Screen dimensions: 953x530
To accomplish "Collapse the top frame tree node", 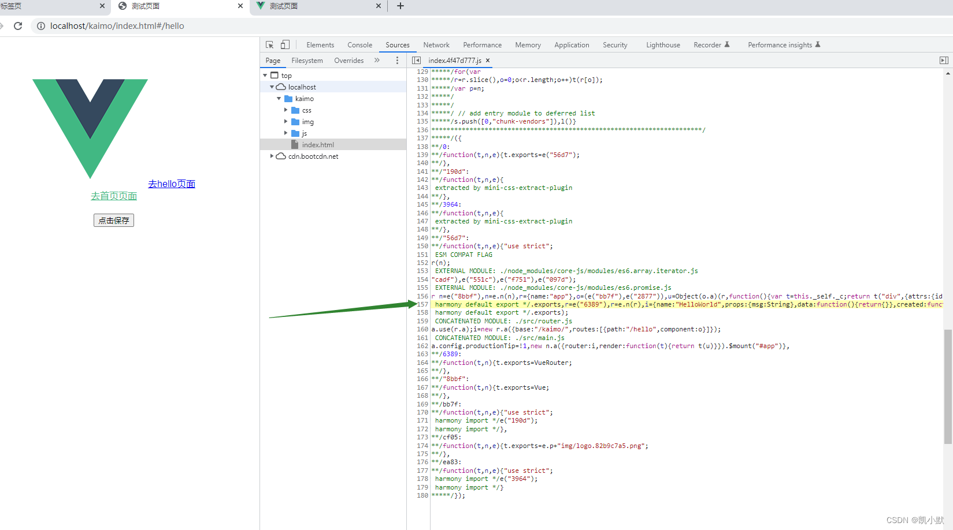I will click(265, 76).
